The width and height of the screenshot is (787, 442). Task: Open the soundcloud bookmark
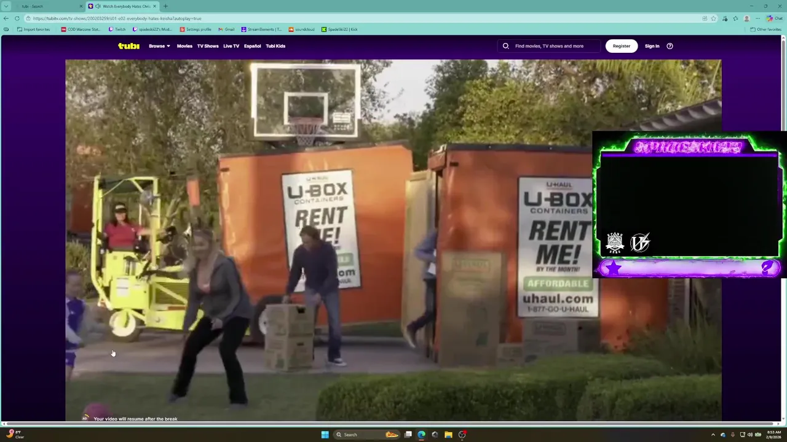pyautogui.click(x=302, y=29)
